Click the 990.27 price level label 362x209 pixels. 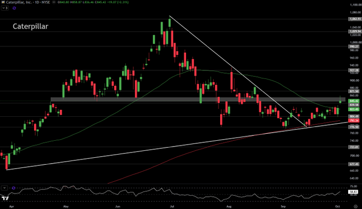pyautogui.click(x=354, y=46)
